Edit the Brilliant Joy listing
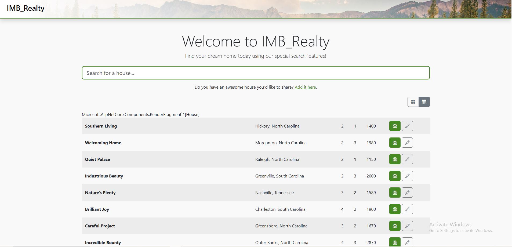The image size is (512, 247). 407,209
